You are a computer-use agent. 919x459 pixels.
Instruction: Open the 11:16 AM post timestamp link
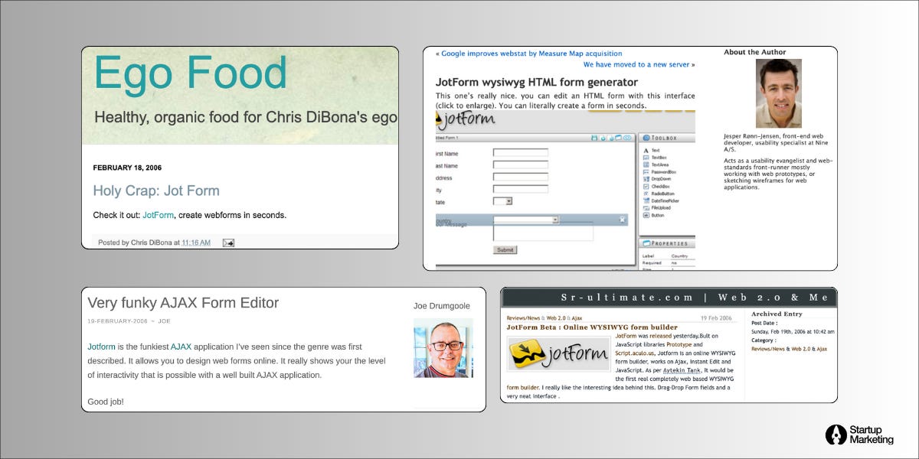196,243
